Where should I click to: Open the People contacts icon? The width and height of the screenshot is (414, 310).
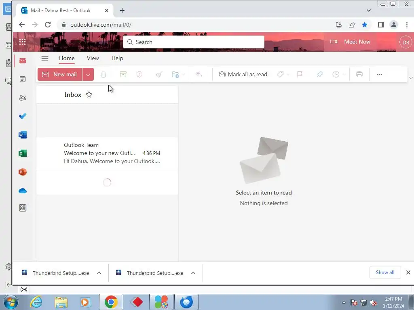click(23, 98)
